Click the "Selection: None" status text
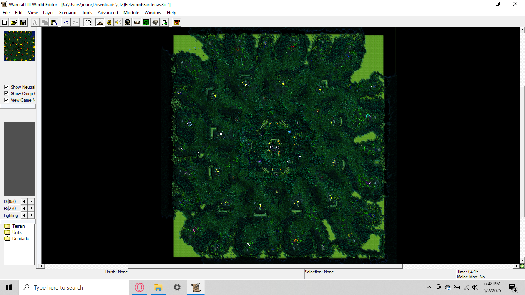This screenshot has height=295, width=525. pos(319,272)
